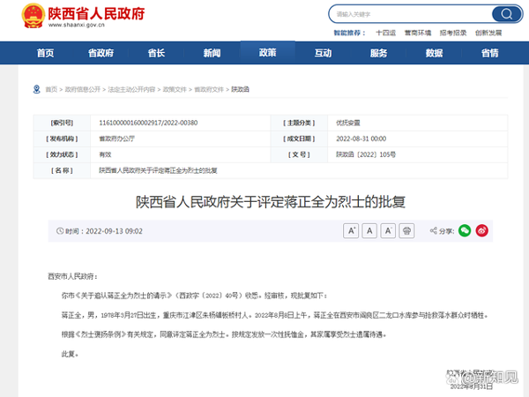The height and width of the screenshot is (397, 529).
Task: Click the closing line 此复。
Action: (70, 354)
